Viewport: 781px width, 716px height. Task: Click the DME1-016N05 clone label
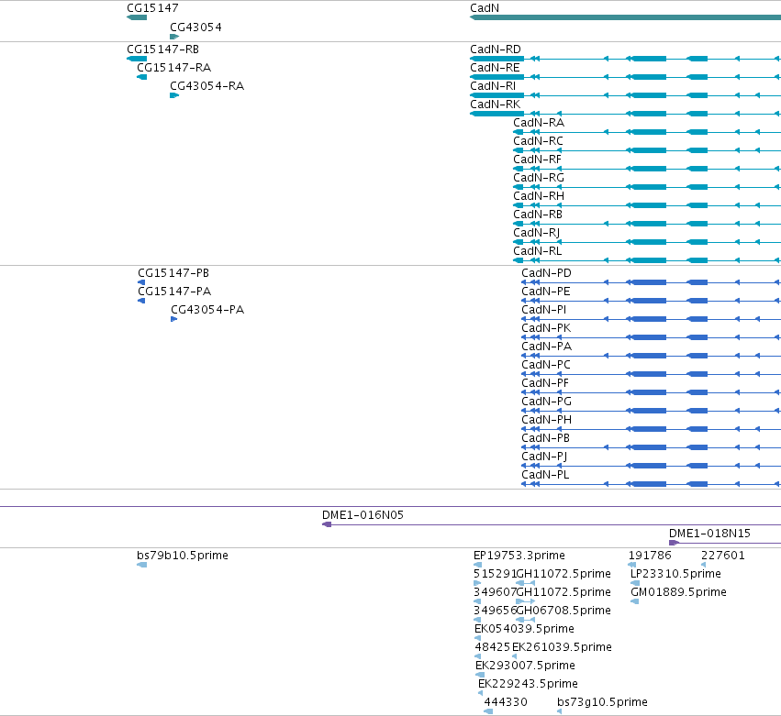tap(363, 515)
